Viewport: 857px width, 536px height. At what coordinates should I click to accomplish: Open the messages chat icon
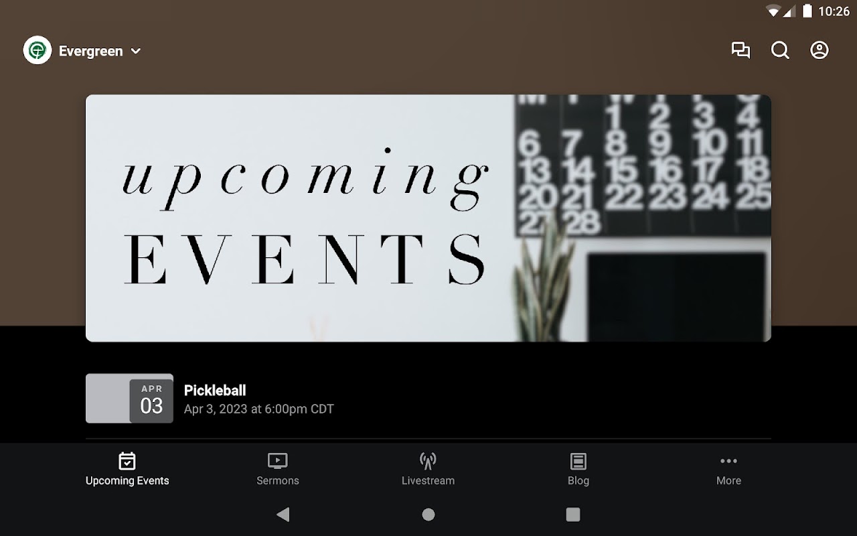click(741, 50)
